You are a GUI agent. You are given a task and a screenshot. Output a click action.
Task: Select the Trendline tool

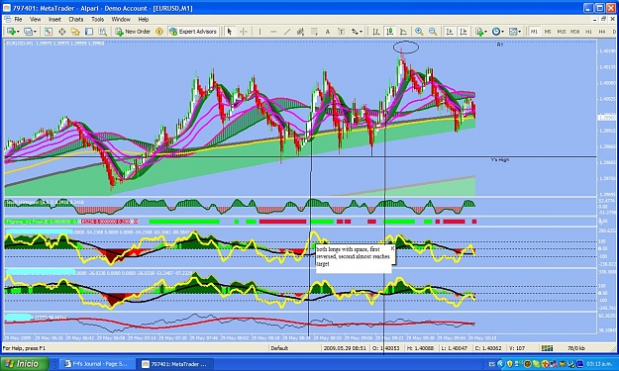[287, 32]
